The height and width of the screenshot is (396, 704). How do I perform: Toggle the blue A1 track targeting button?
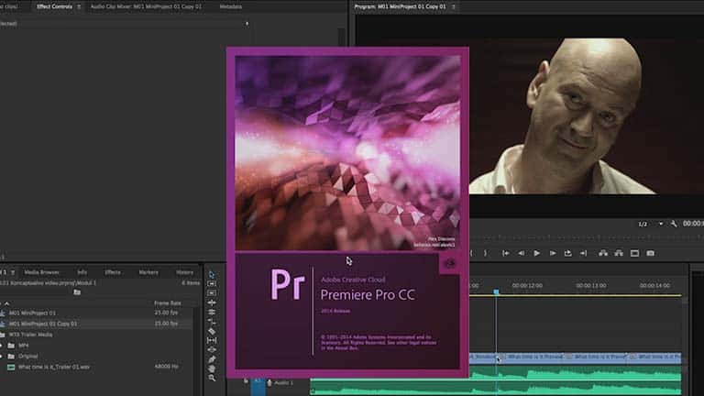258,386
